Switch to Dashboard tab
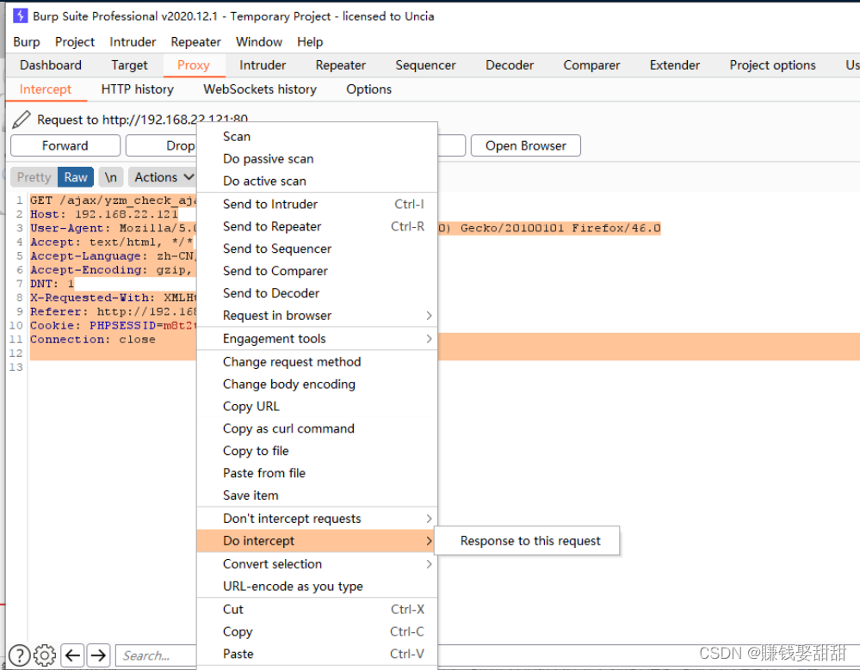 (51, 65)
